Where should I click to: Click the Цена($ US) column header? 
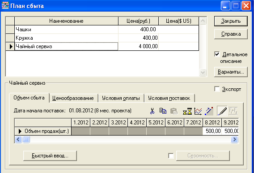(x=178, y=21)
